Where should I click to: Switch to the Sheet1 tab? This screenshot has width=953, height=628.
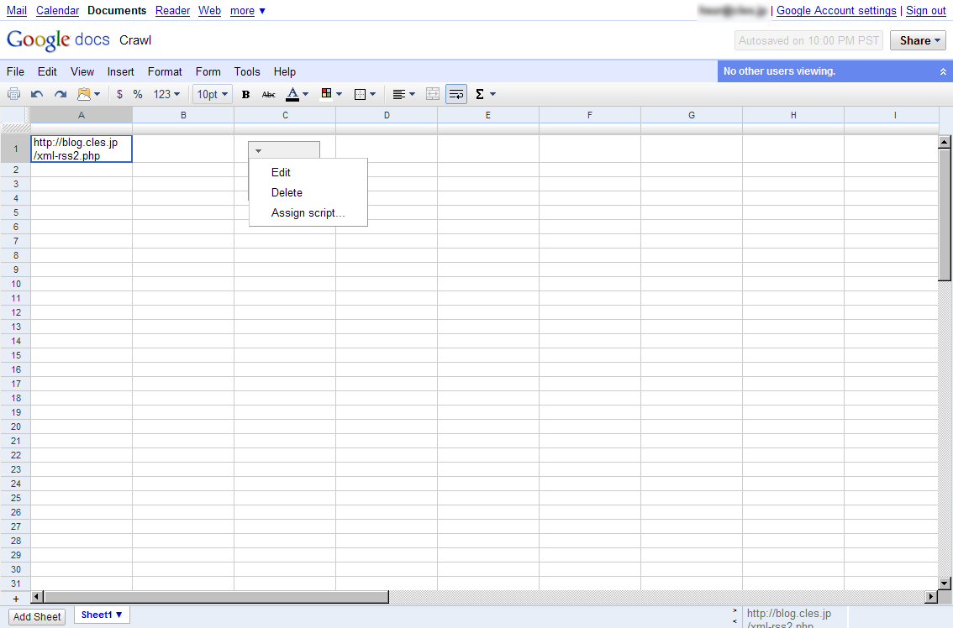[x=101, y=615]
